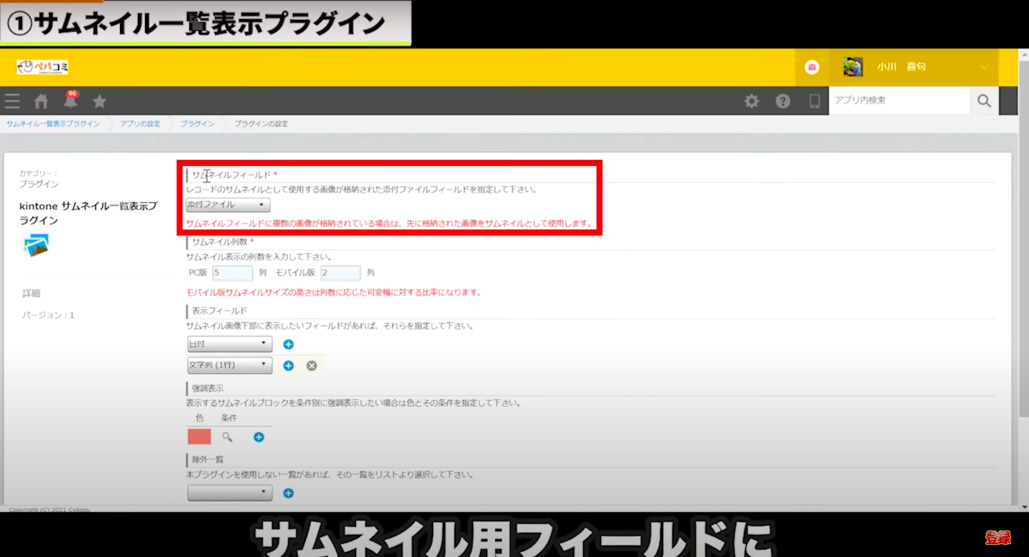Viewport: 1029px width, 557px height.
Task: Click the search magnifier button
Action: click(x=984, y=101)
